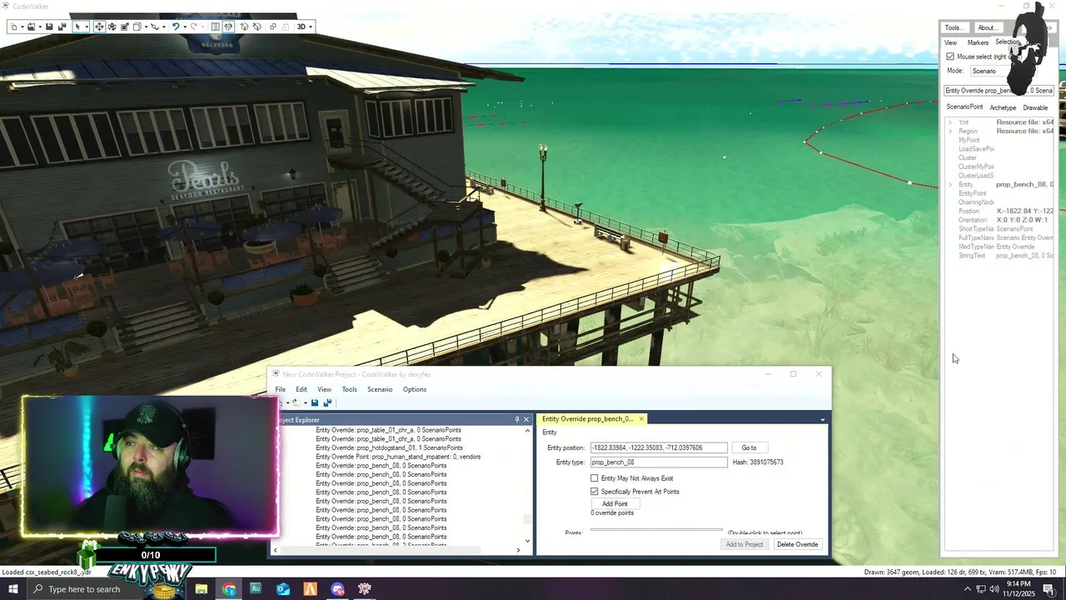This screenshot has height=600, width=1066.
Task: Toggle the info panel window icon
Action: click(x=216, y=27)
